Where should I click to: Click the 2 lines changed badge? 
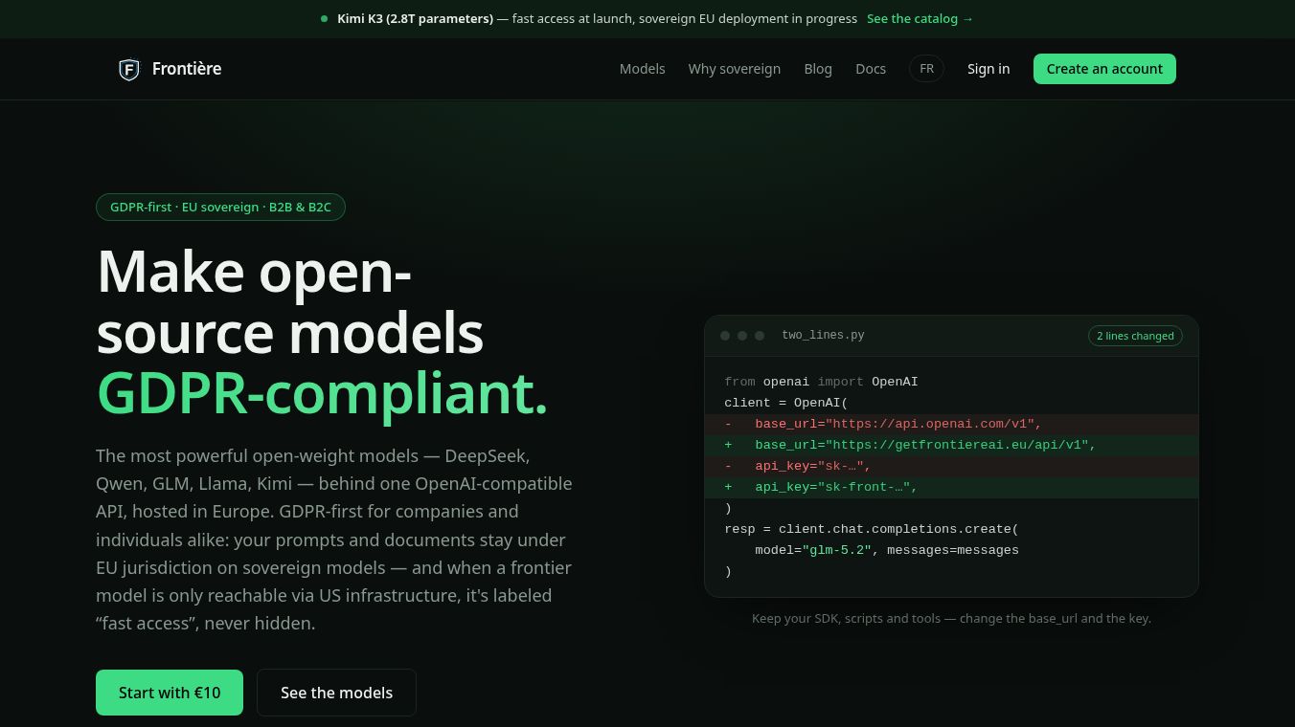pyautogui.click(x=1135, y=336)
